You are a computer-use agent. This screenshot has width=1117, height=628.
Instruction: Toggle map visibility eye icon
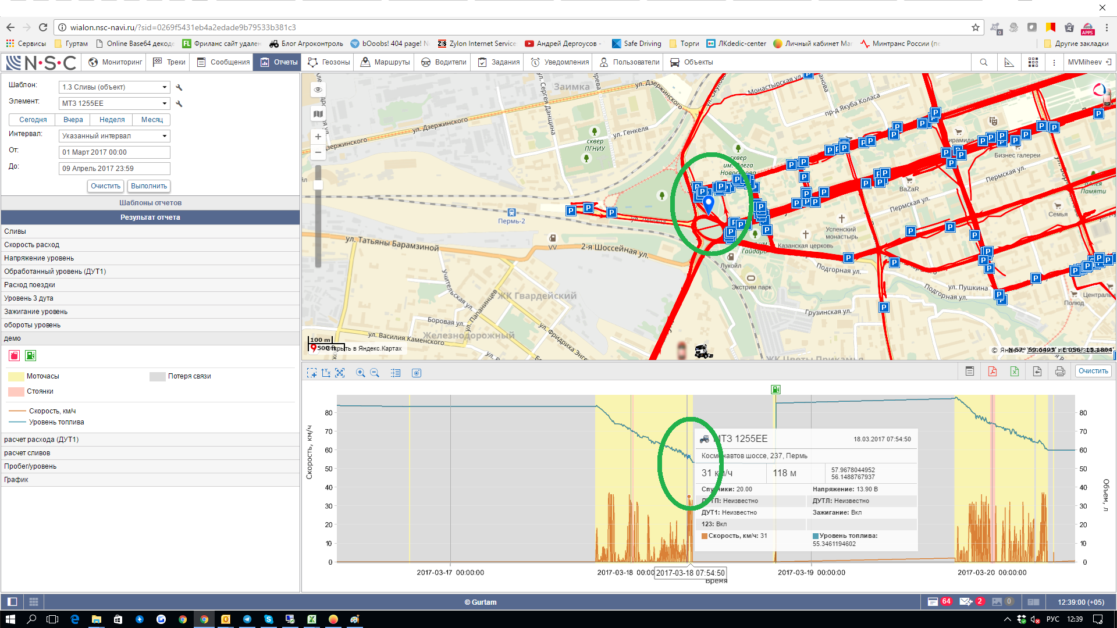click(x=318, y=90)
